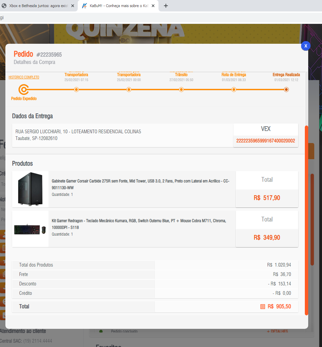Image resolution: width=322 pixels, height=347 pixels.
Task: Click Pedido concluído status behind the popup
Action: [124, 331]
